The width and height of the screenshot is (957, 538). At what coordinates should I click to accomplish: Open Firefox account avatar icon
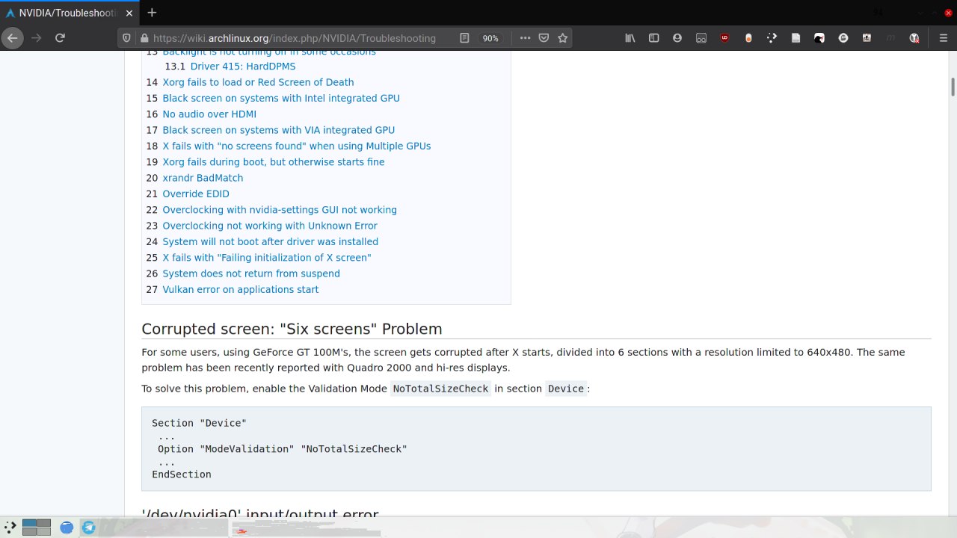coord(677,37)
